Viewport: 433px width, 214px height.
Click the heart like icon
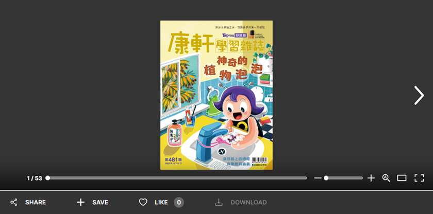point(143,203)
